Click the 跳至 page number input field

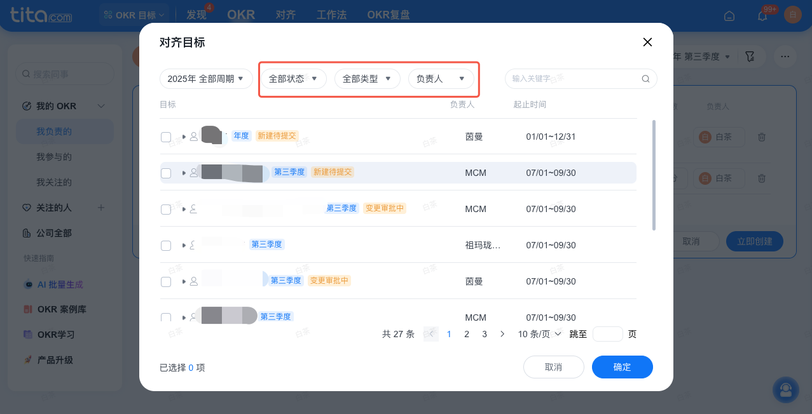(x=607, y=333)
